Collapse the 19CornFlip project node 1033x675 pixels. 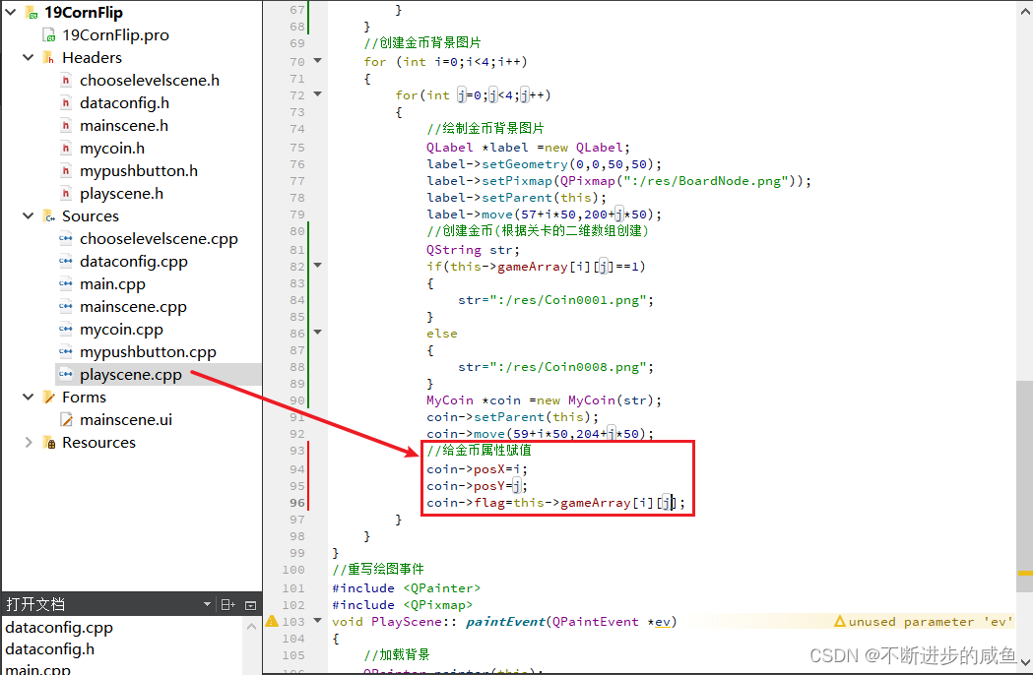pos(11,12)
